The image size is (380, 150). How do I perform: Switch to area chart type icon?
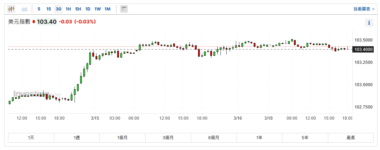(x=24, y=9)
